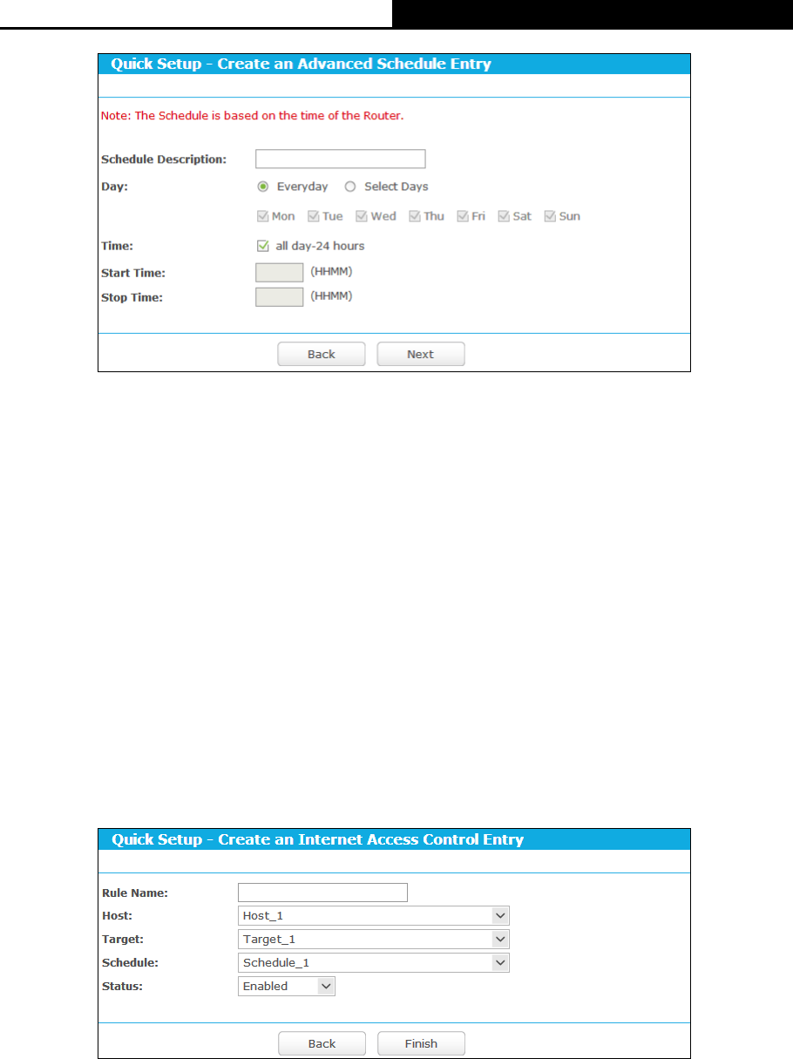This screenshot has height=1059, width=793.
Task: Open the Target dropdown showing Target_1
Action: [373, 939]
